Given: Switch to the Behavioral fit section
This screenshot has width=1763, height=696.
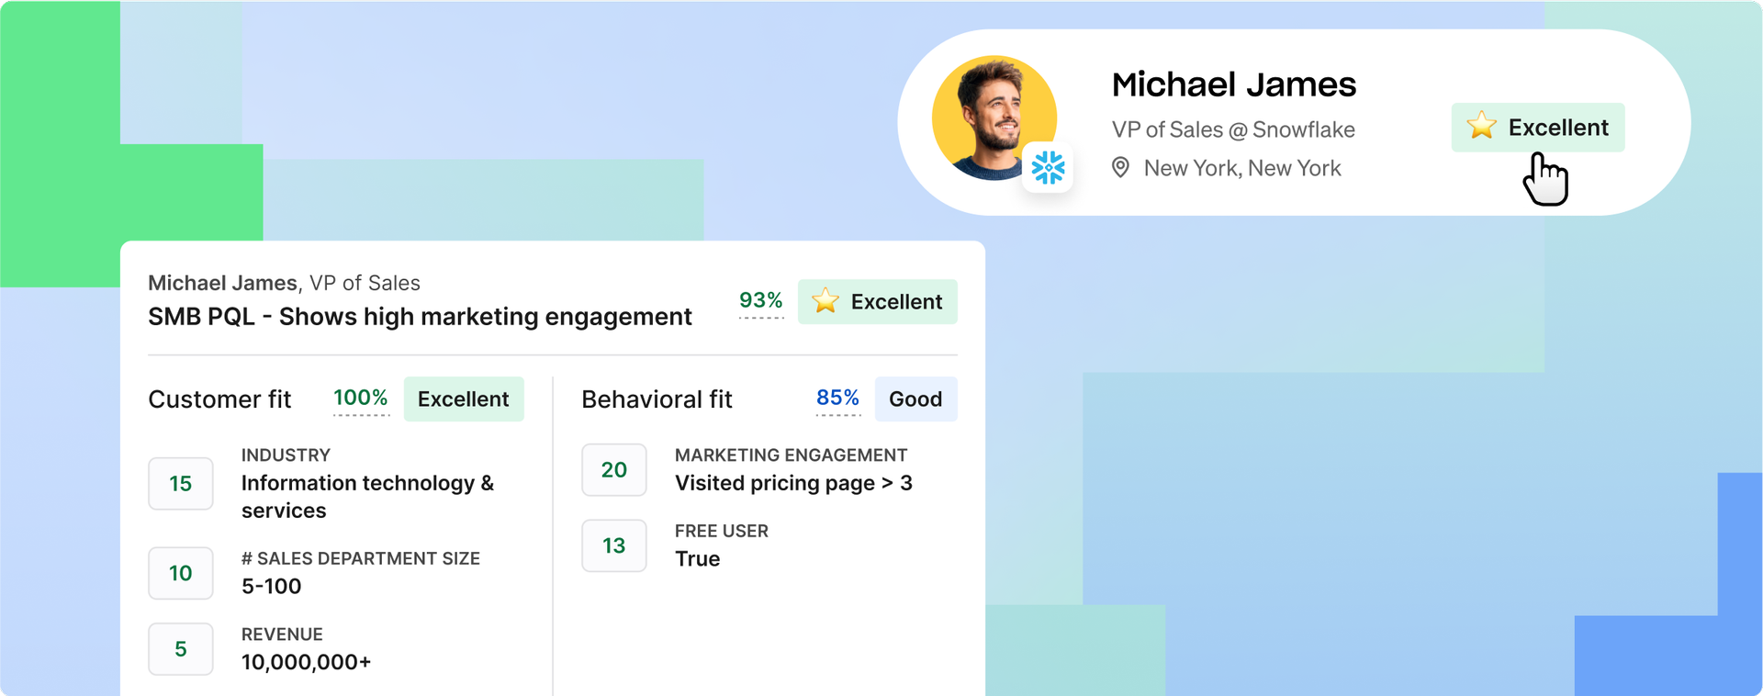Looking at the screenshot, I should [656, 399].
